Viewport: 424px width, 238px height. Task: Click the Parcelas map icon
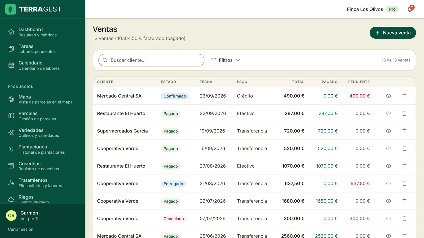click(11, 116)
